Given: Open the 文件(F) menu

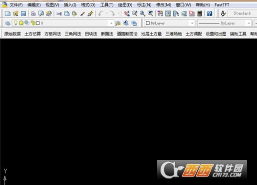Looking at the screenshot, I should pyautogui.click(x=16, y=5).
